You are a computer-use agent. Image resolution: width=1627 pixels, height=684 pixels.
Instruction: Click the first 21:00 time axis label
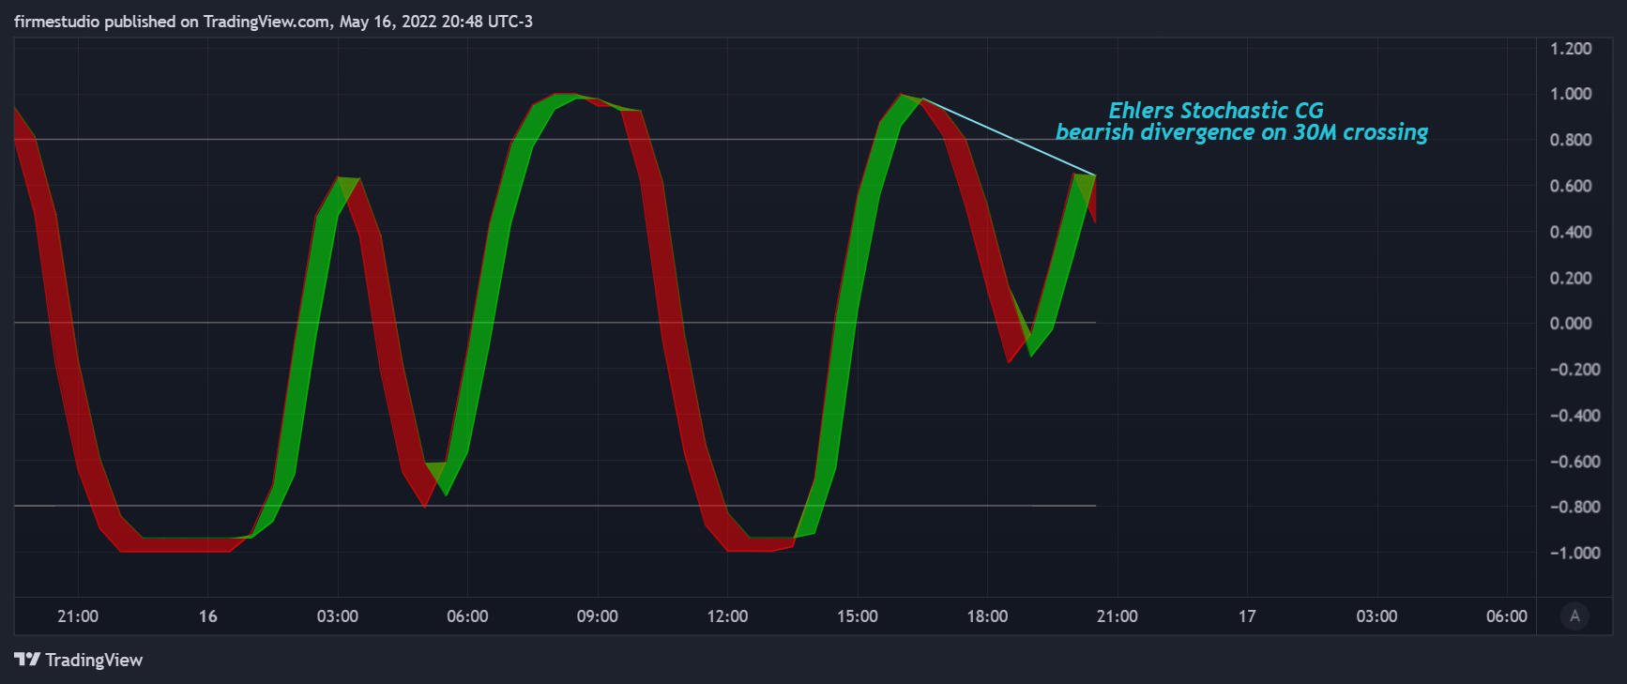(x=78, y=616)
